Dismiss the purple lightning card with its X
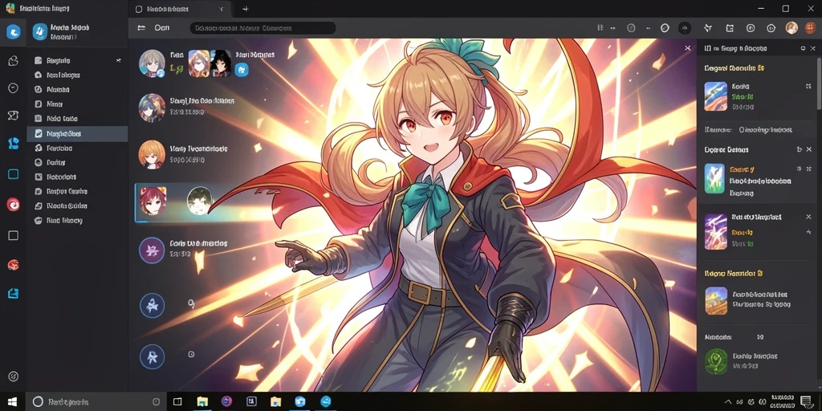The width and height of the screenshot is (822, 411). tap(808, 217)
